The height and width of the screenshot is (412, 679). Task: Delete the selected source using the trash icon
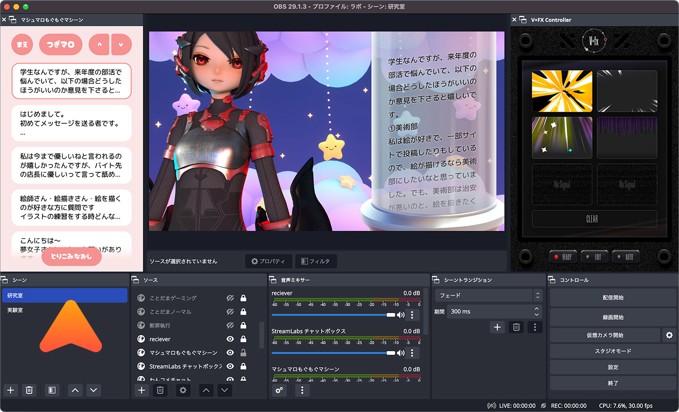point(160,390)
